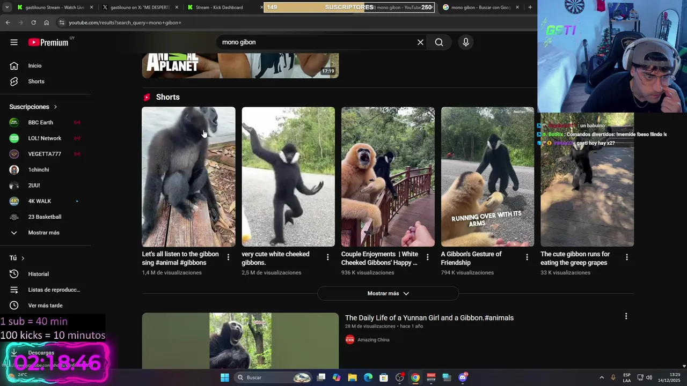Open the Windows Start menu
The image size is (687, 386).
coord(225,377)
